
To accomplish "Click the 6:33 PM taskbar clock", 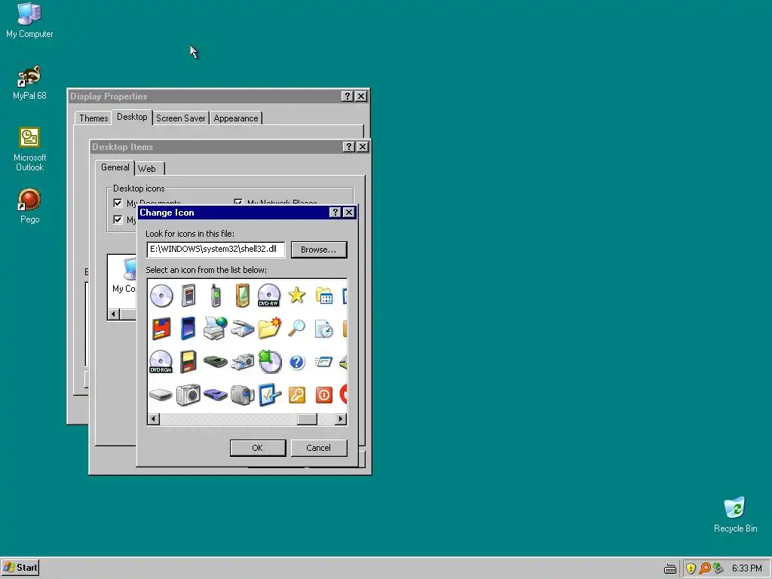I will [747, 568].
